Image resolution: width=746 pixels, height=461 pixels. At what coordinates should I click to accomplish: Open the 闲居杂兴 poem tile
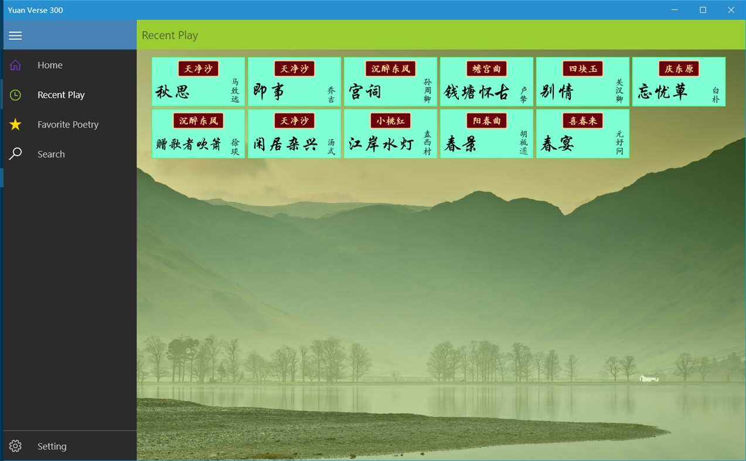294,133
